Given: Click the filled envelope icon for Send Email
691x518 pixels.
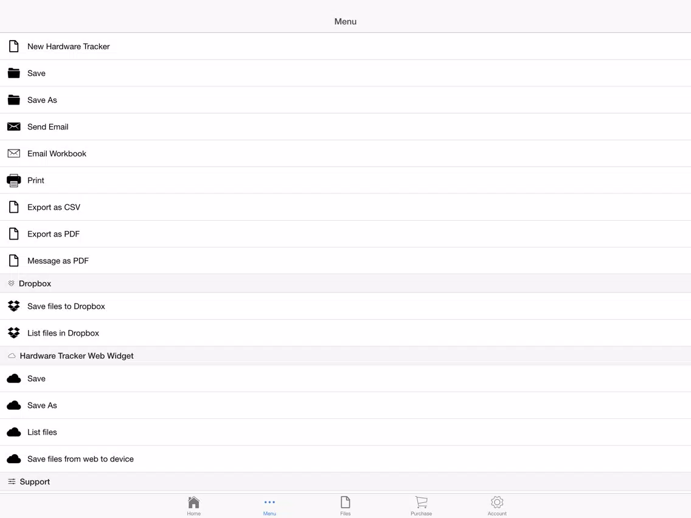Looking at the screenshot, I should tap(13, 127).
